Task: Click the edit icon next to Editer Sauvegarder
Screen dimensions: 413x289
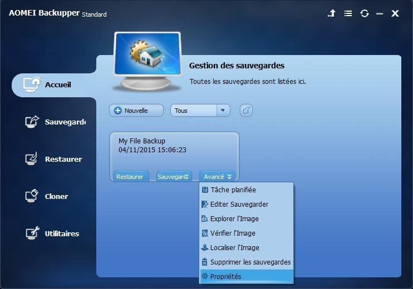Action: click(205, 205)
